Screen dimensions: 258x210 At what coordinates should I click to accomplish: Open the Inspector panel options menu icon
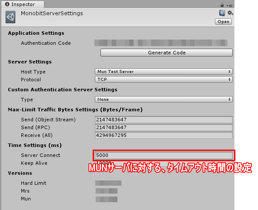point(229,6)
